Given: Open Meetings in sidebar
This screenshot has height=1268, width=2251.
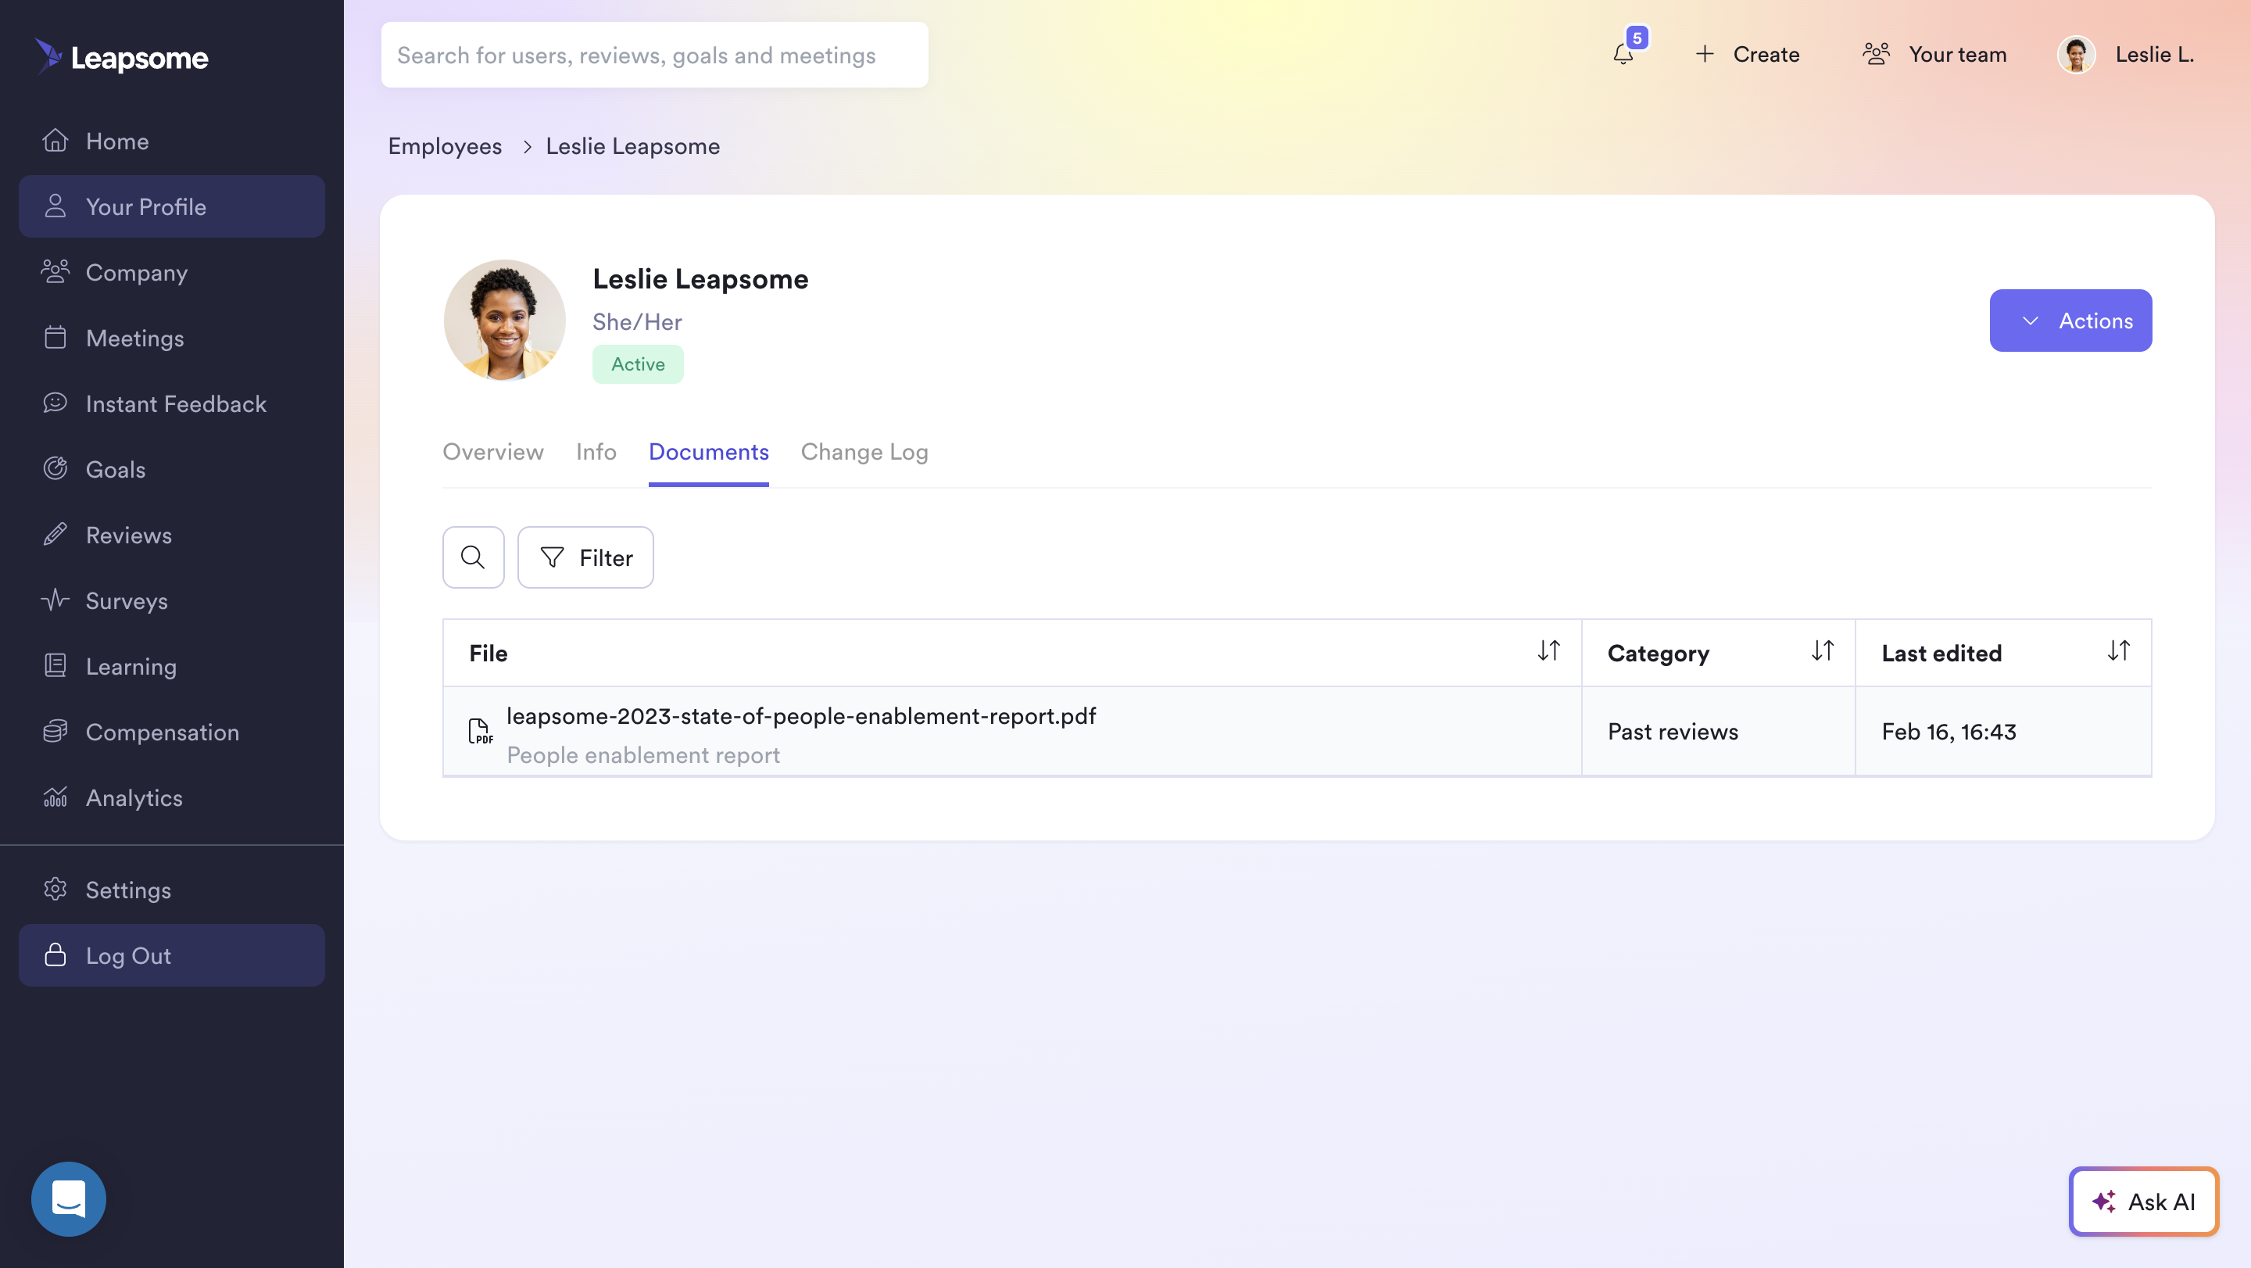Looking at the screenshot, I should click(x=172, y=337).
